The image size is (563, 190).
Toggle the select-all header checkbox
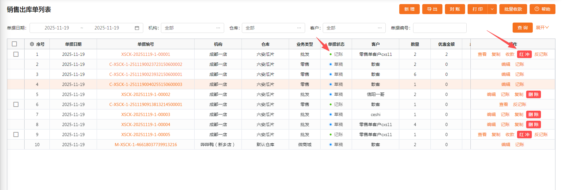click(14, 44)
